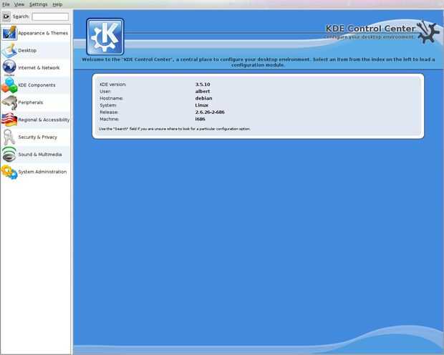The image size is (444, 355).
Task: Click the KDE Components cubes icon
Action: click(x=9, y=85)
